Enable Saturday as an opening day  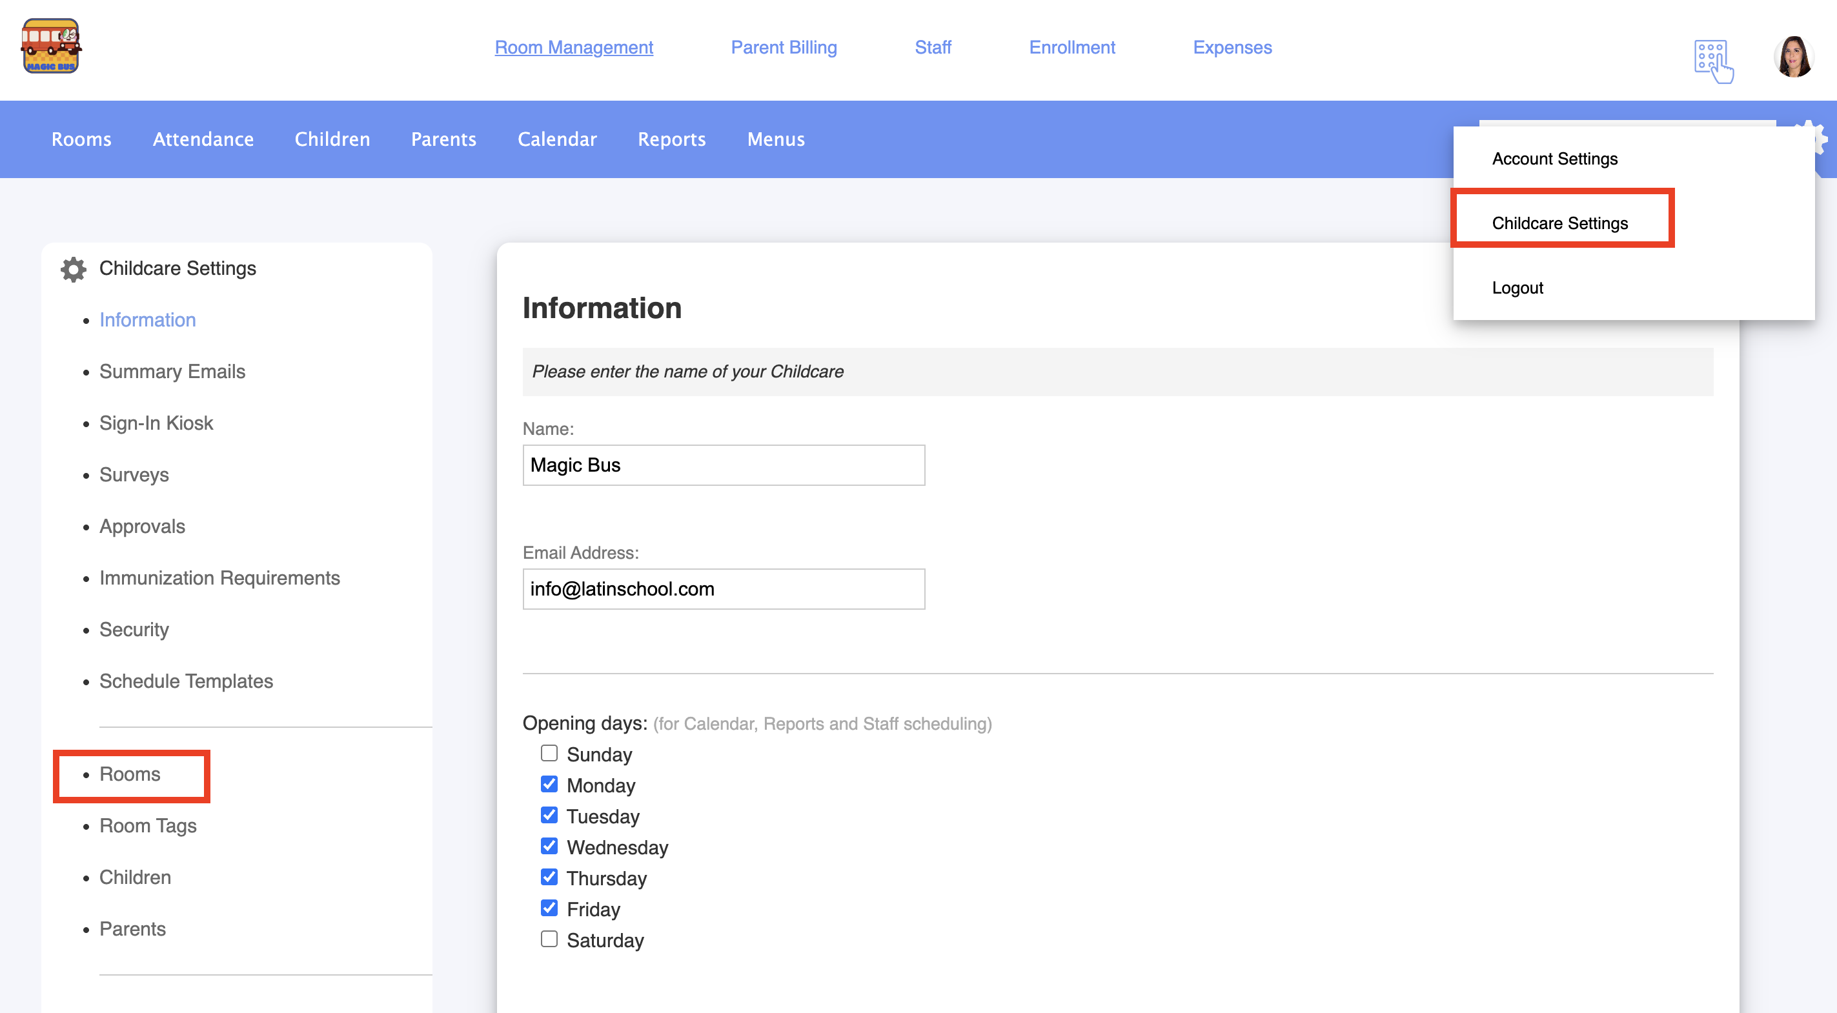(549, 939)
